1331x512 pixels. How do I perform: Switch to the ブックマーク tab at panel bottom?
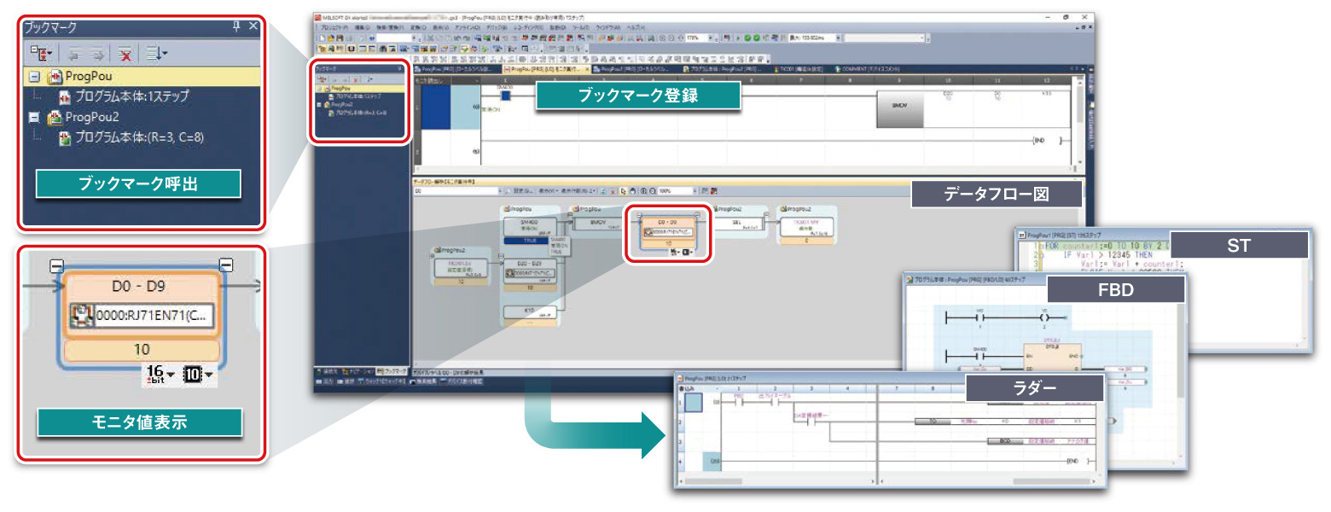(x=392, y=371)
